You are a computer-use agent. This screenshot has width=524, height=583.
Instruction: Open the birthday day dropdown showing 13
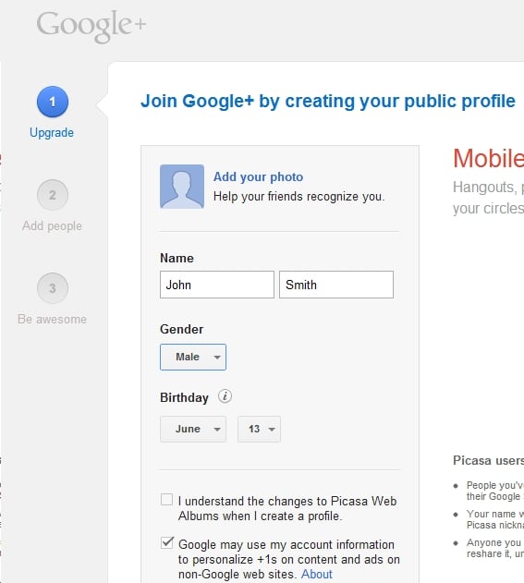tap(259, 429)
